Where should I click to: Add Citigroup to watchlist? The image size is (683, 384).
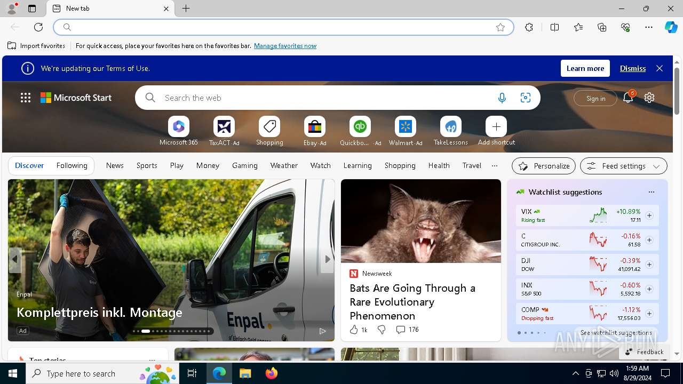point(649,240)
